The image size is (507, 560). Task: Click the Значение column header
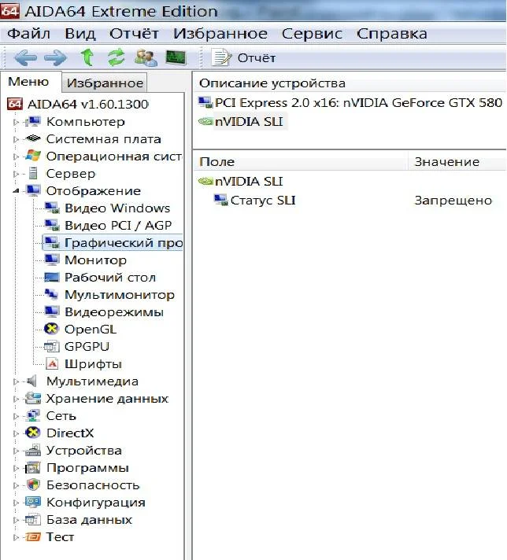pyautogui.click(x=457, y=162)
